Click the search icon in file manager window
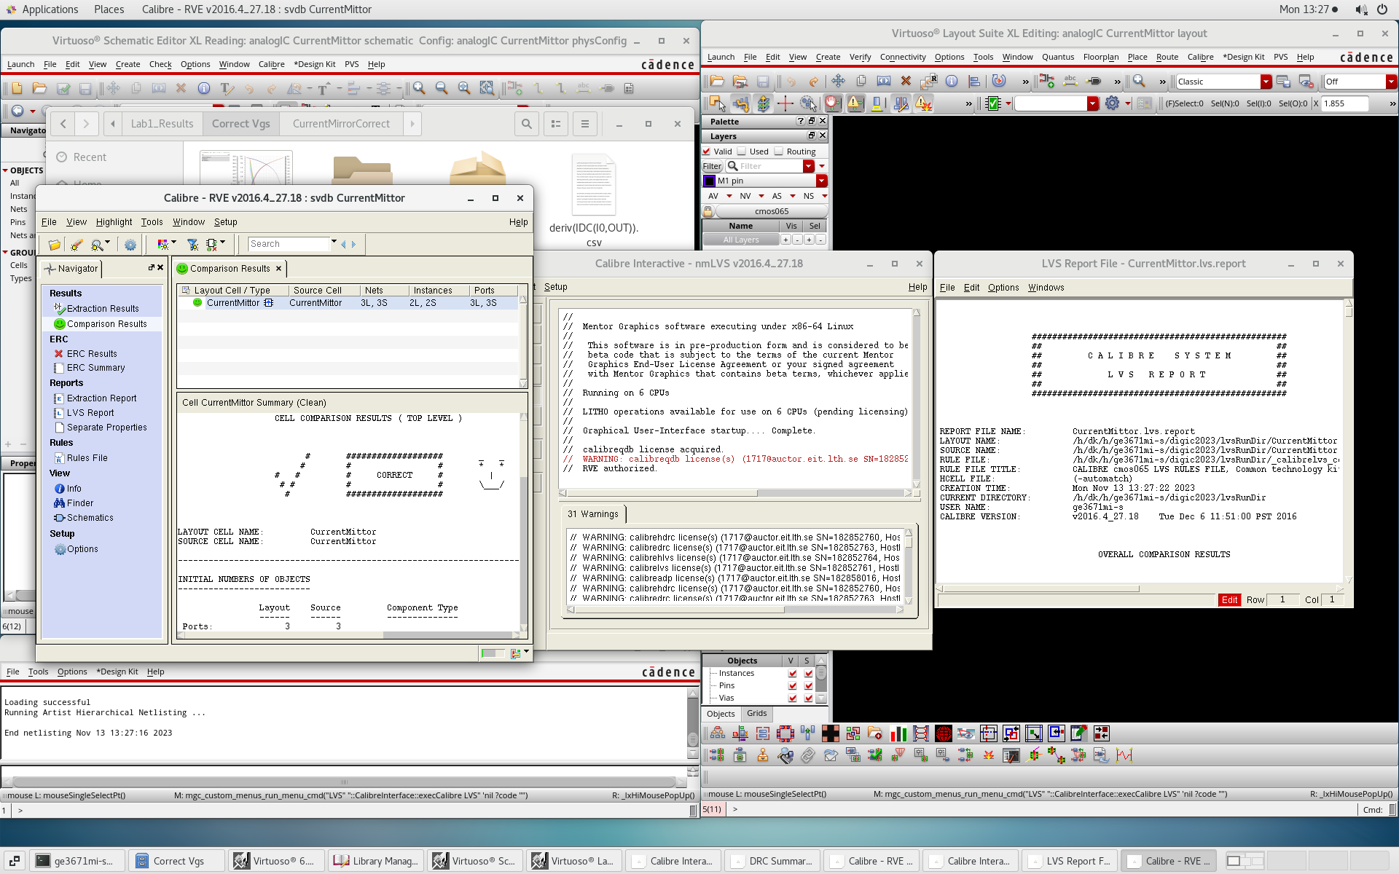The height and width of the screenshot is (874, 1399). pos(526,124)
